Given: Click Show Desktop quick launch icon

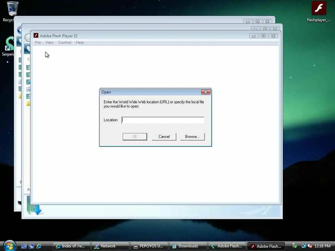Looking at the screenshot, I should (x=24, y=246).
